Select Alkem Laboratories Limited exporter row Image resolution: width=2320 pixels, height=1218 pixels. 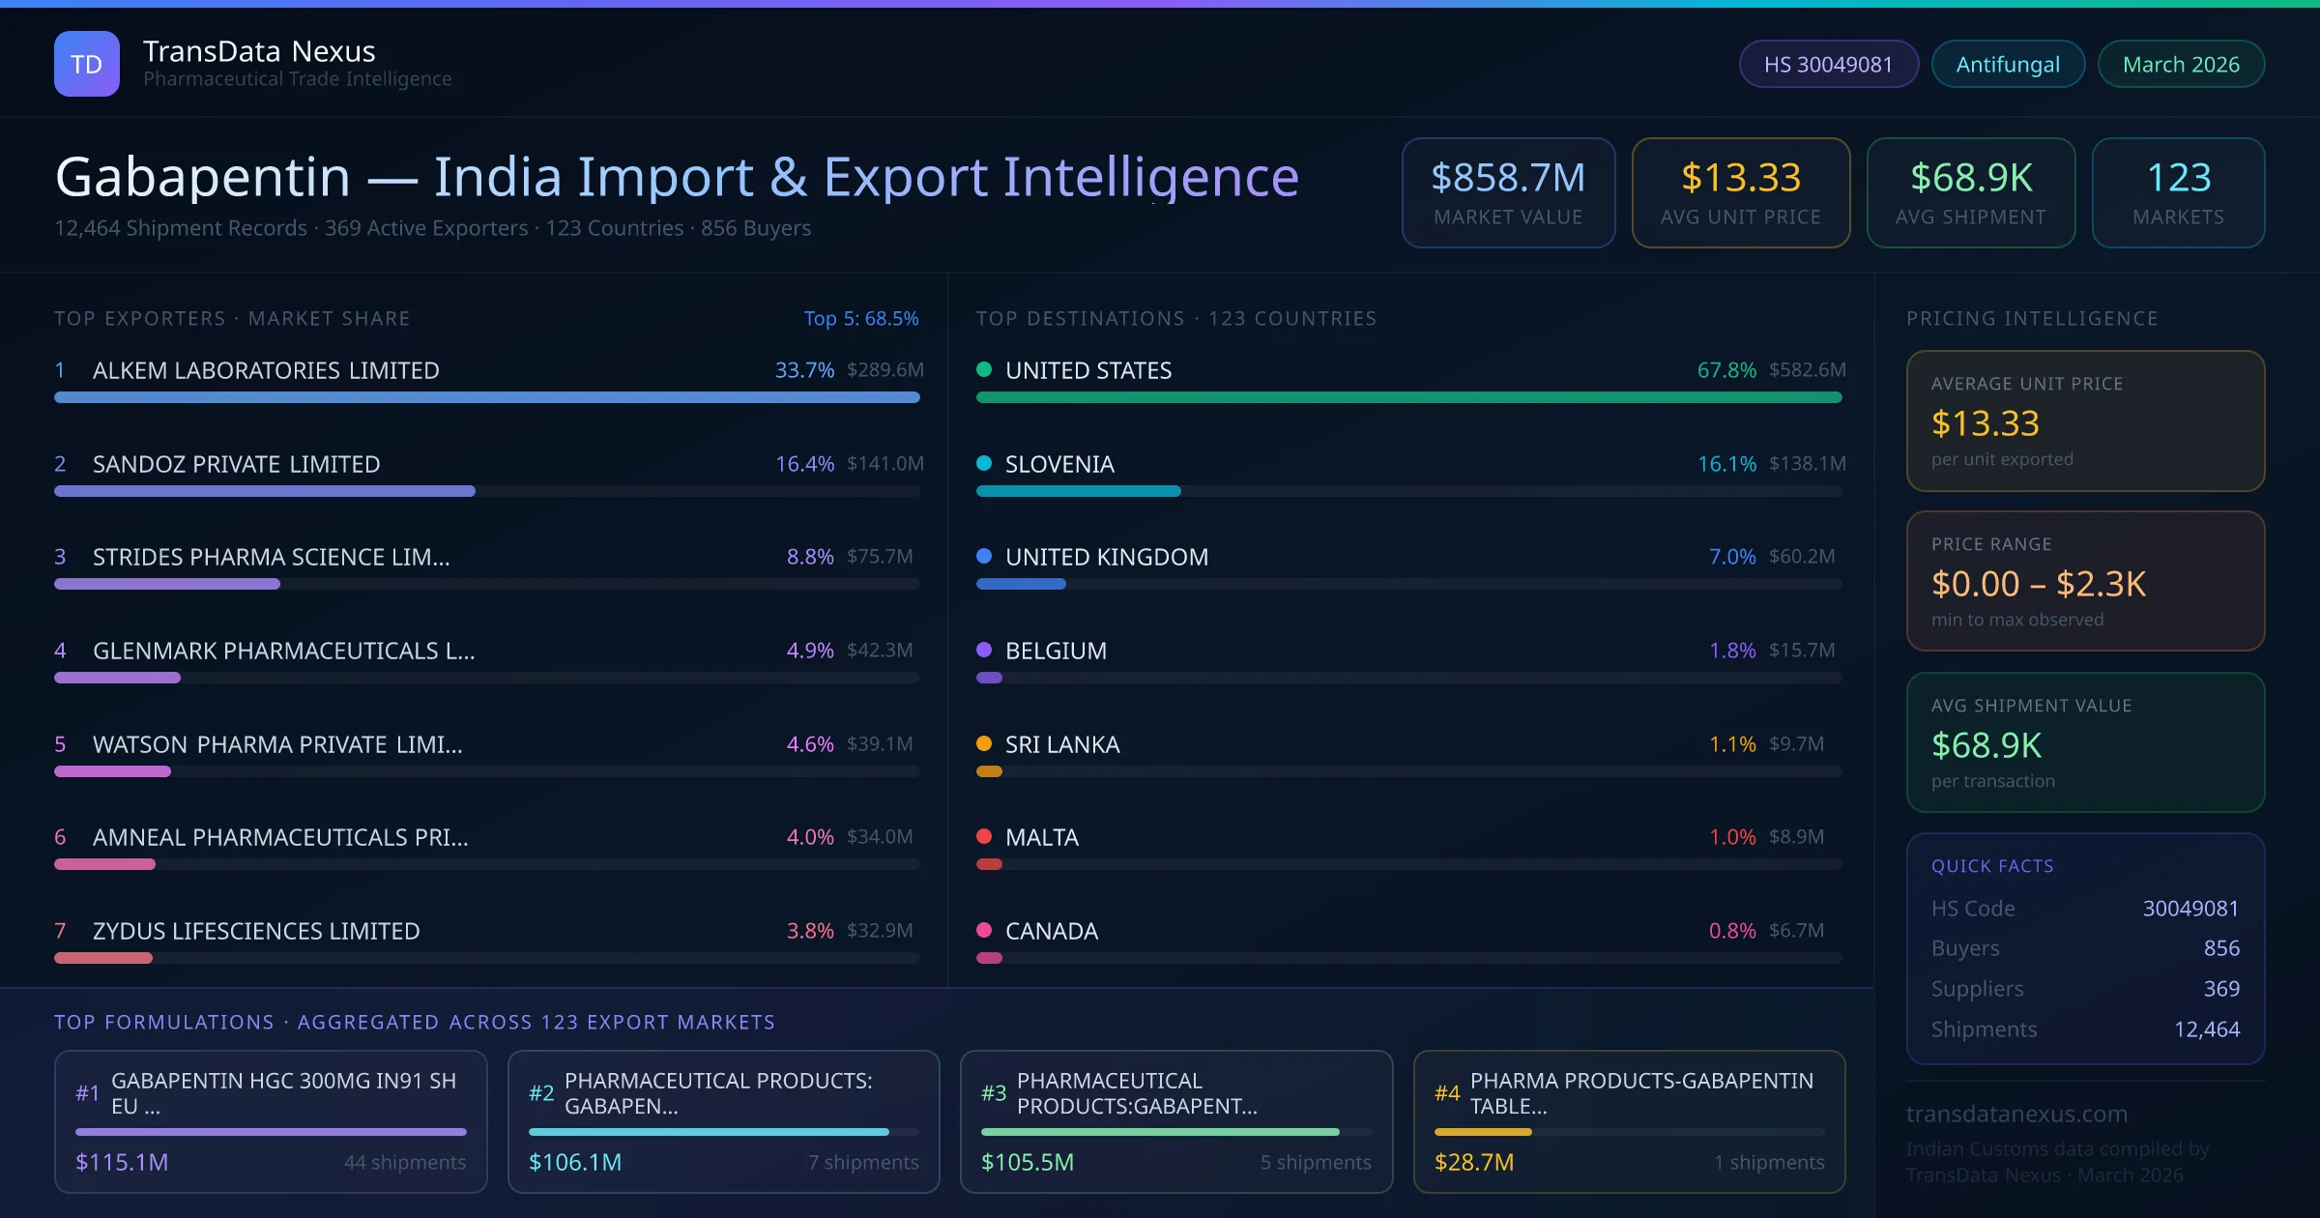pos(266,370)
